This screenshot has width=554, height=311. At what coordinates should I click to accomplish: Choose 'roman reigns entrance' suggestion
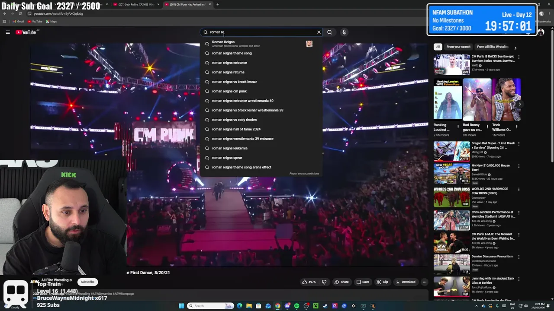click(261, 63)
